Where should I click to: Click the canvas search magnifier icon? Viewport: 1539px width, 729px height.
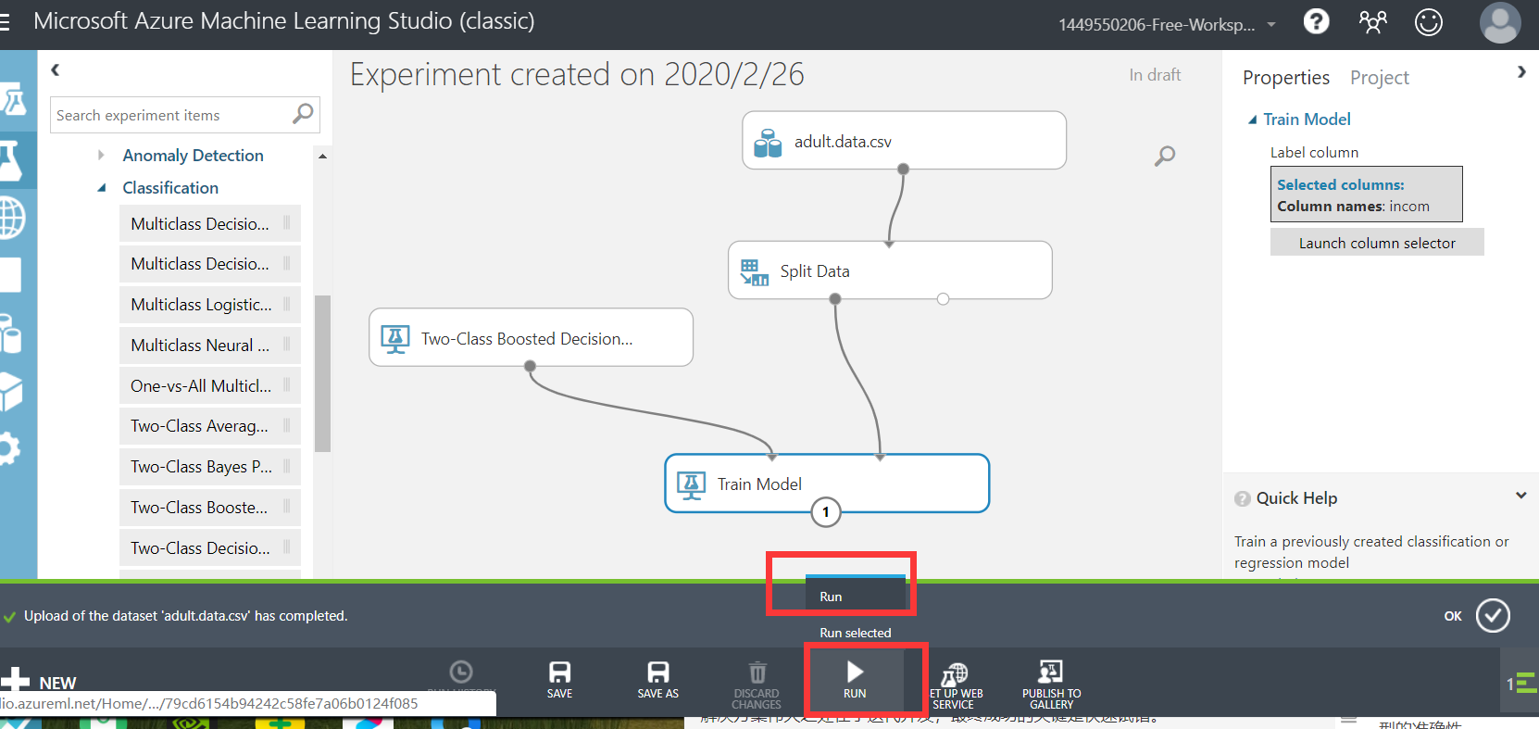click(x=1164, y=156)
